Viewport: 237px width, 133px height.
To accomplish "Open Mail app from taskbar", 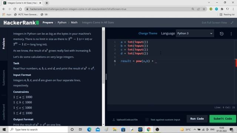I will pyautogui.click(x=98, y=130).
